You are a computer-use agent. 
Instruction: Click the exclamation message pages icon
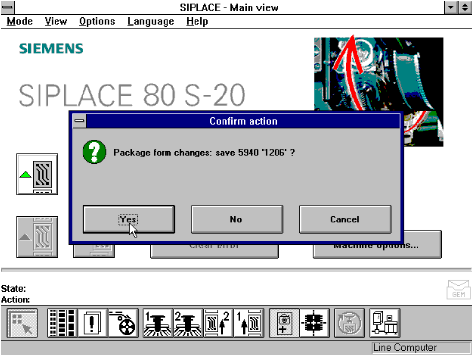[x=93, y=323]
